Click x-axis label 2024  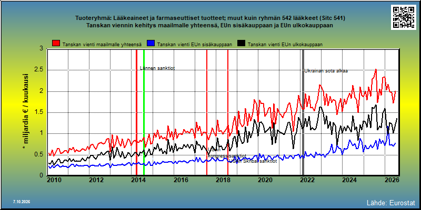349,180
